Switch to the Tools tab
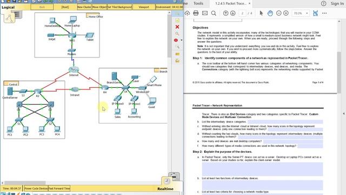Screen dimensions: 346x195 click(198, 3)
